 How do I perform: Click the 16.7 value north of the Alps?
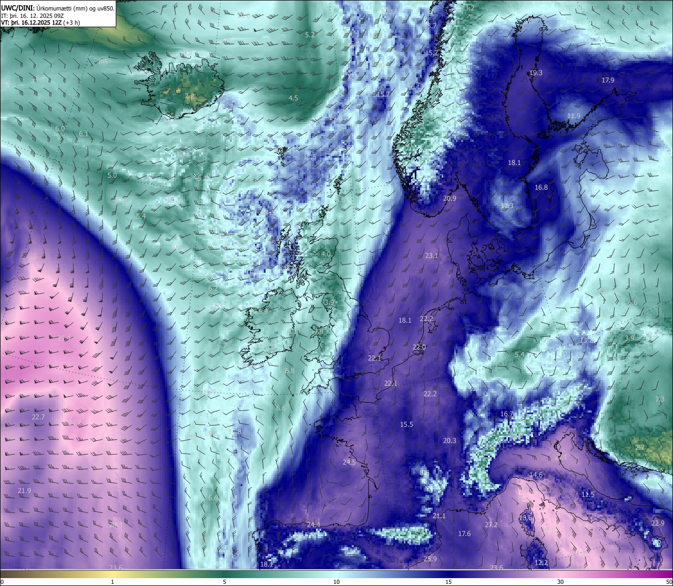coord(506,414)
